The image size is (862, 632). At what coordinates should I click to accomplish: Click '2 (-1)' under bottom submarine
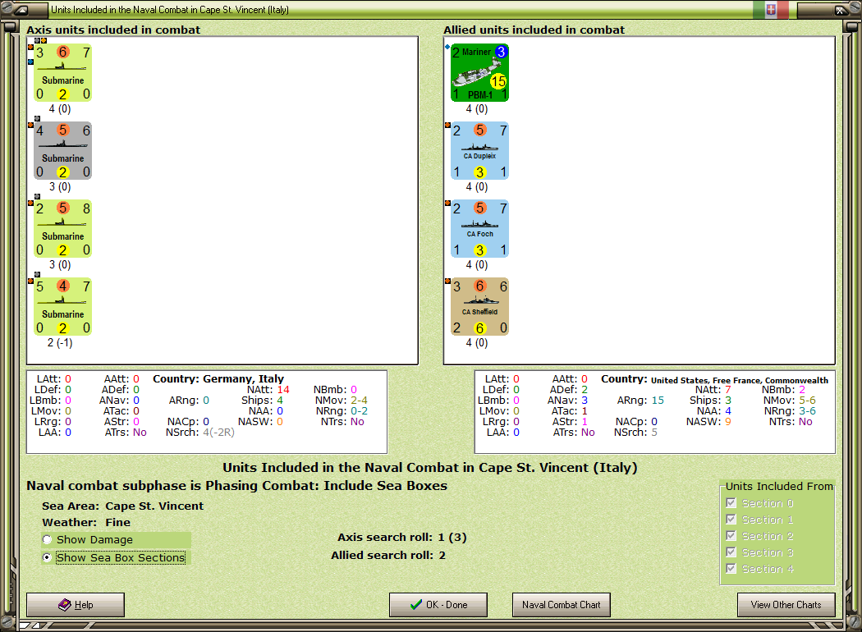(60, 342)
